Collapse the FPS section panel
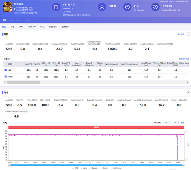191x170 pixels. pyautogui.click(x=188, y=93)
